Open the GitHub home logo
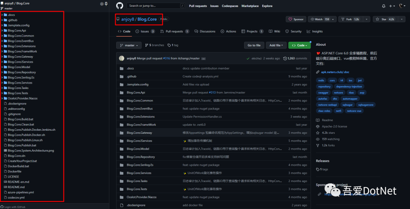Screen dimensions: 410x209 tap(120, 6)
